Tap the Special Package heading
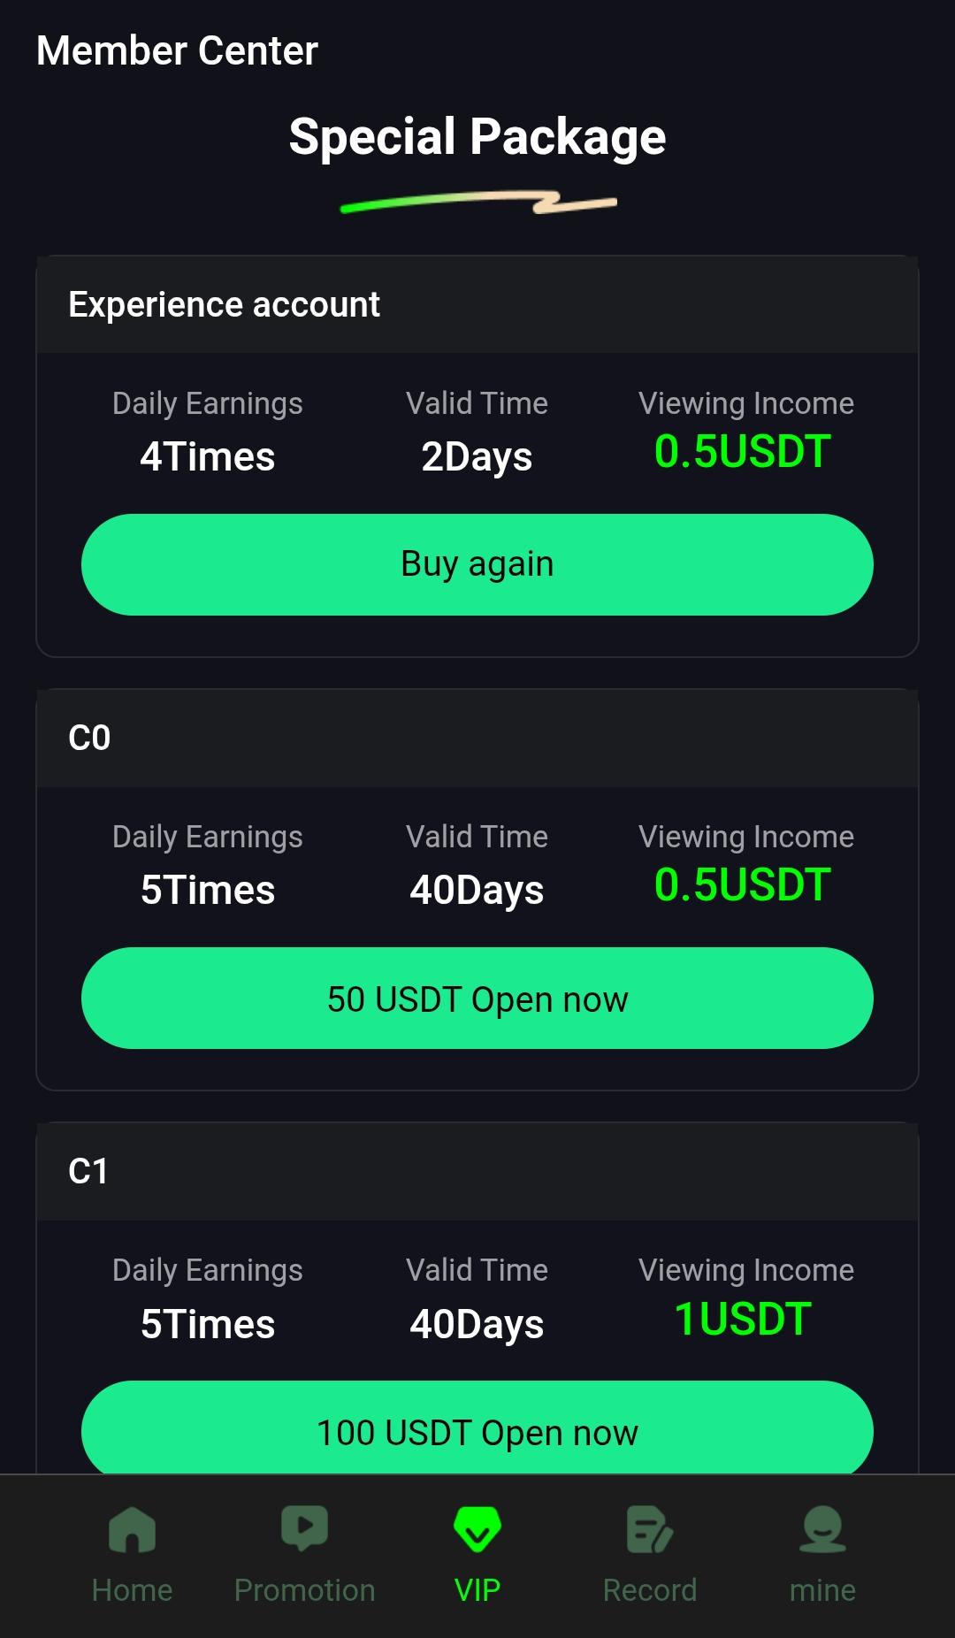 tap(477, 137)
